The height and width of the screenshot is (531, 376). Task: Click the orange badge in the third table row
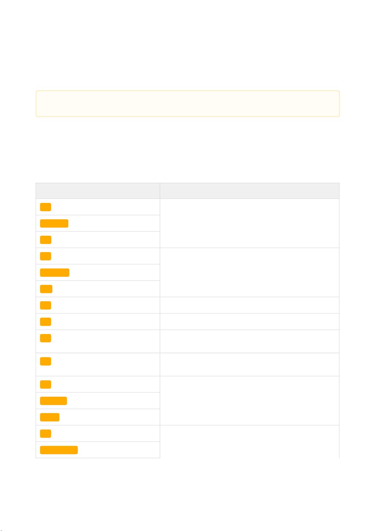[46, 240]
